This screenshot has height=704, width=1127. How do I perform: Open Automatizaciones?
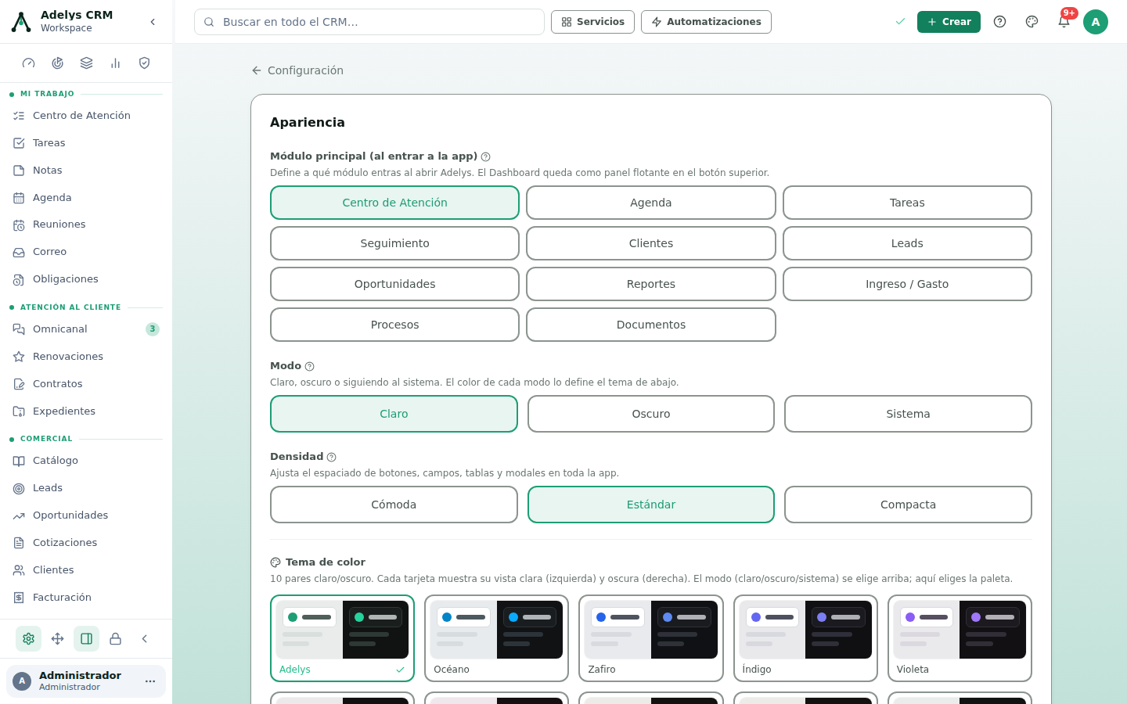point(706,22)
